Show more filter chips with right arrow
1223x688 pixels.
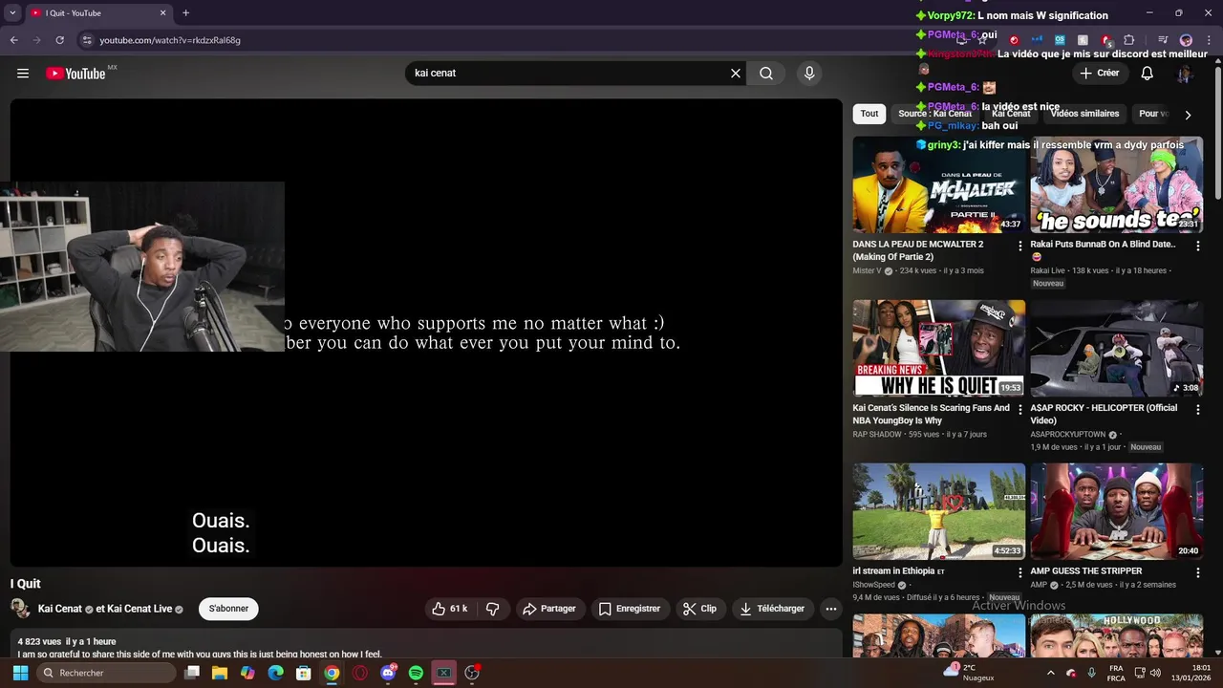point(1188,115)
